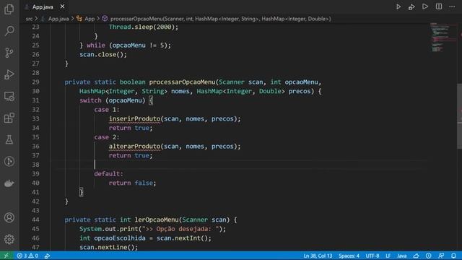Viewport: 462px width, 260px height.
Task: Click the third run triangle in editor toolbar
Action: click(x=425, y=6)
